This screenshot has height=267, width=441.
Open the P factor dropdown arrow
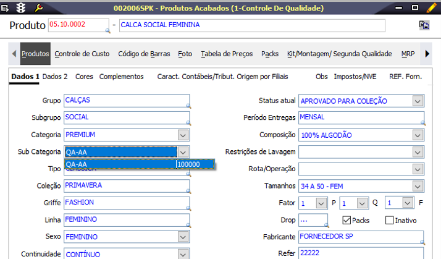click(x=362, y=203)
